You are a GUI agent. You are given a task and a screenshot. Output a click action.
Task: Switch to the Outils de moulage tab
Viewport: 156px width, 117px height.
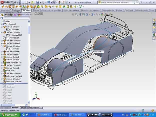(x=71, y=10)
